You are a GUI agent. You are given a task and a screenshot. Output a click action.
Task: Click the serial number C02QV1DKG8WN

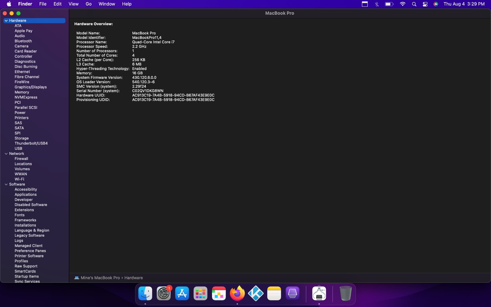point(148,91)
